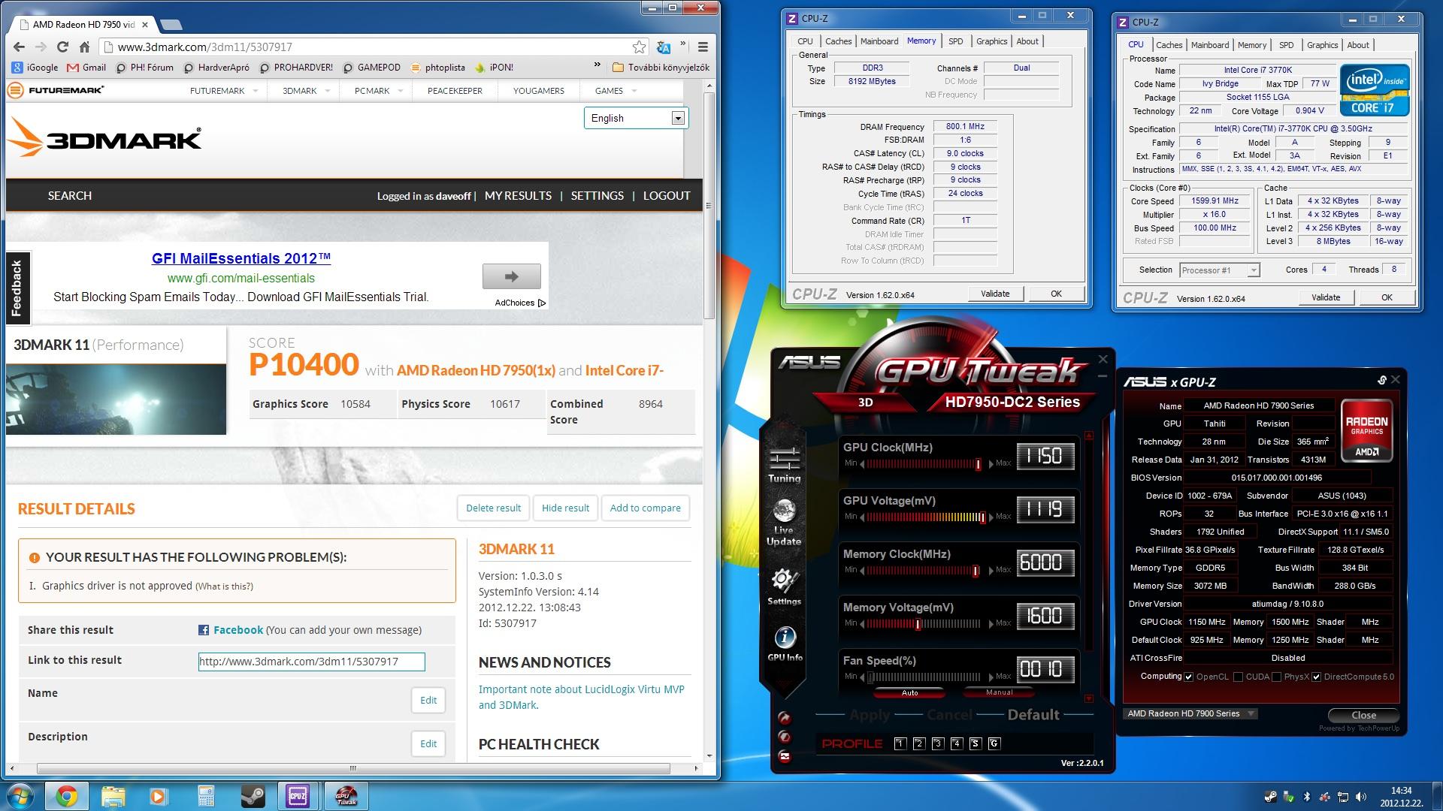Open Steam from the taskbar

click(252, 796)
